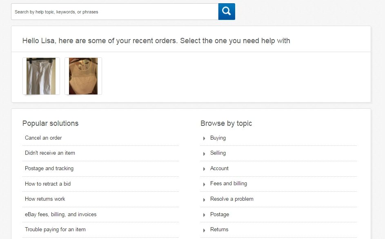Browse the Fees and billing topic

229,184
